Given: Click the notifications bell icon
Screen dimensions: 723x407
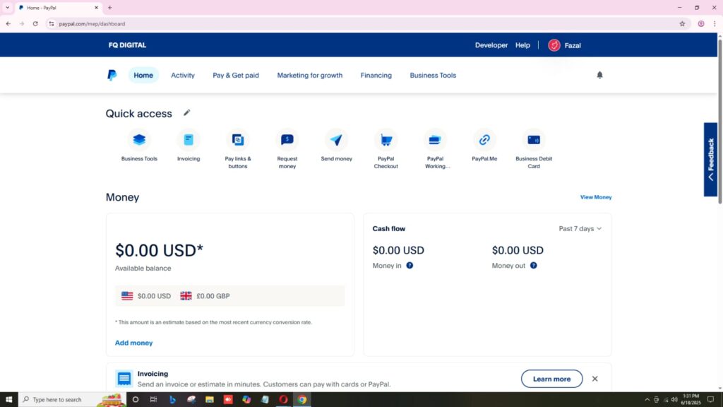Looking at the screenshot, I should click(x=599, y=75).
